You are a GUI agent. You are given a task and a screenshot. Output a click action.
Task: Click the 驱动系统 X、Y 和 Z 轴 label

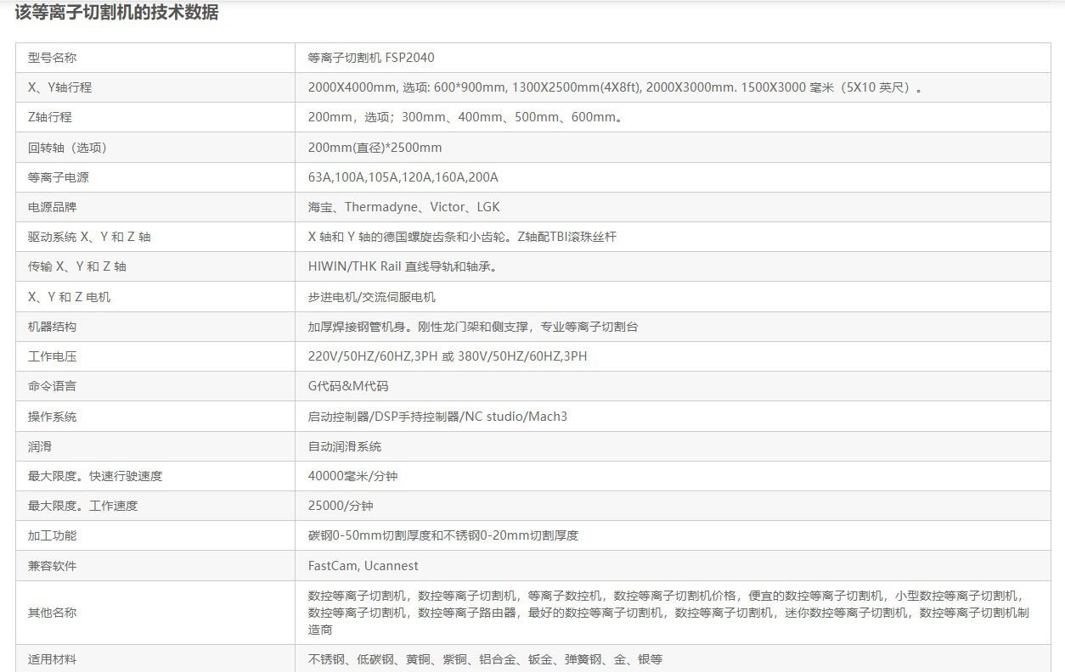[x=89, y=237]
